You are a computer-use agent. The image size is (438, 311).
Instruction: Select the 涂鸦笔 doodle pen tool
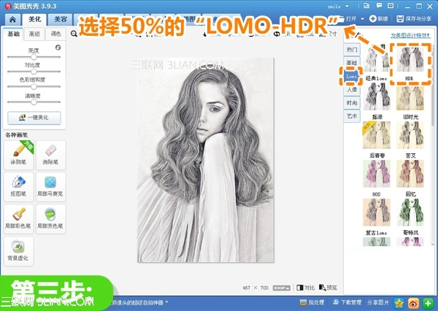[x=19, y=155]
